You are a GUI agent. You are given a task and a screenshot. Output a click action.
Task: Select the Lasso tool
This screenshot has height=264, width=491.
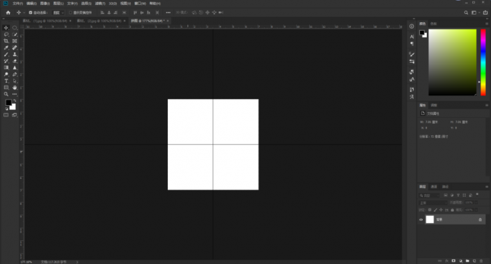(x=6, y=34)
